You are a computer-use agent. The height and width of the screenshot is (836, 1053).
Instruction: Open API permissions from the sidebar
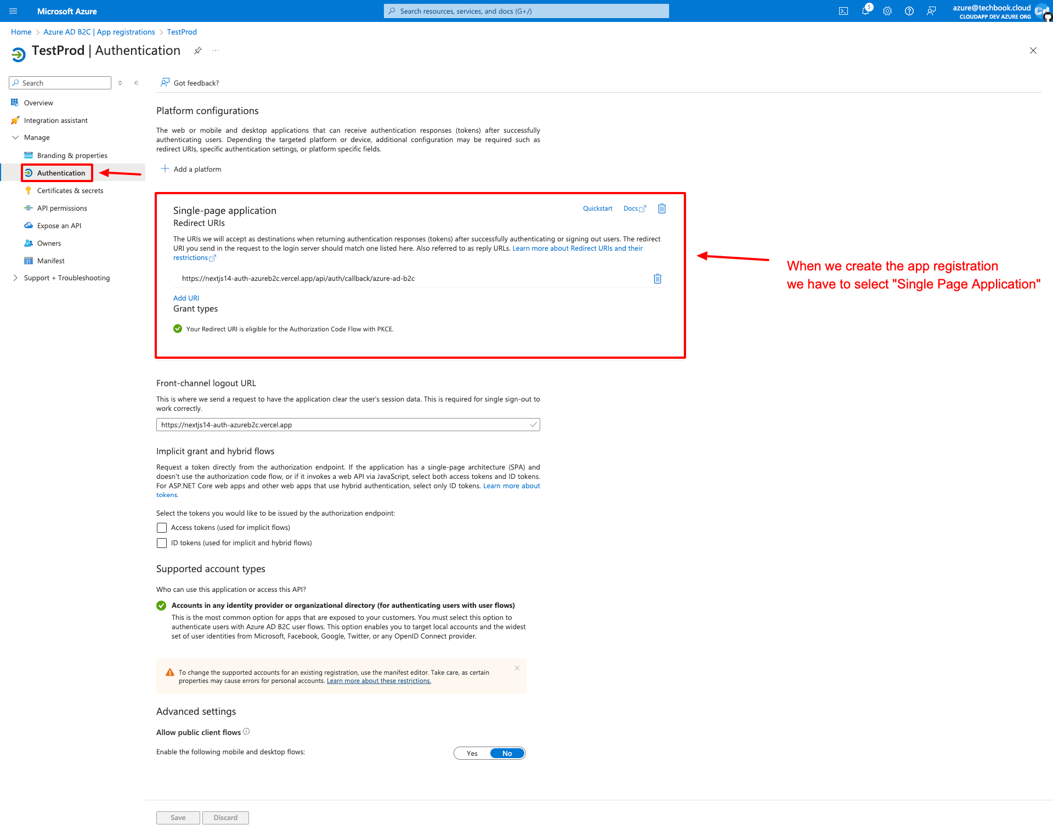(x=61, y=208)
